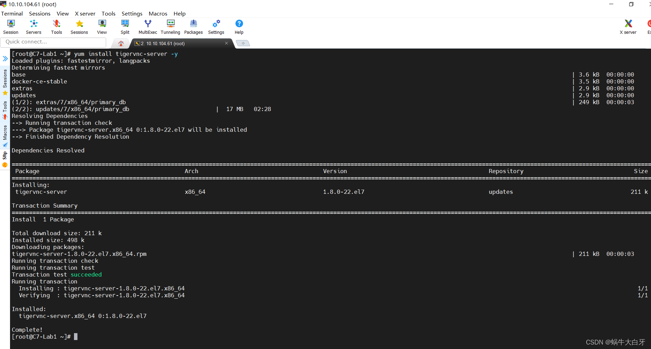Open the View toolbar icon

pos(102,27)
